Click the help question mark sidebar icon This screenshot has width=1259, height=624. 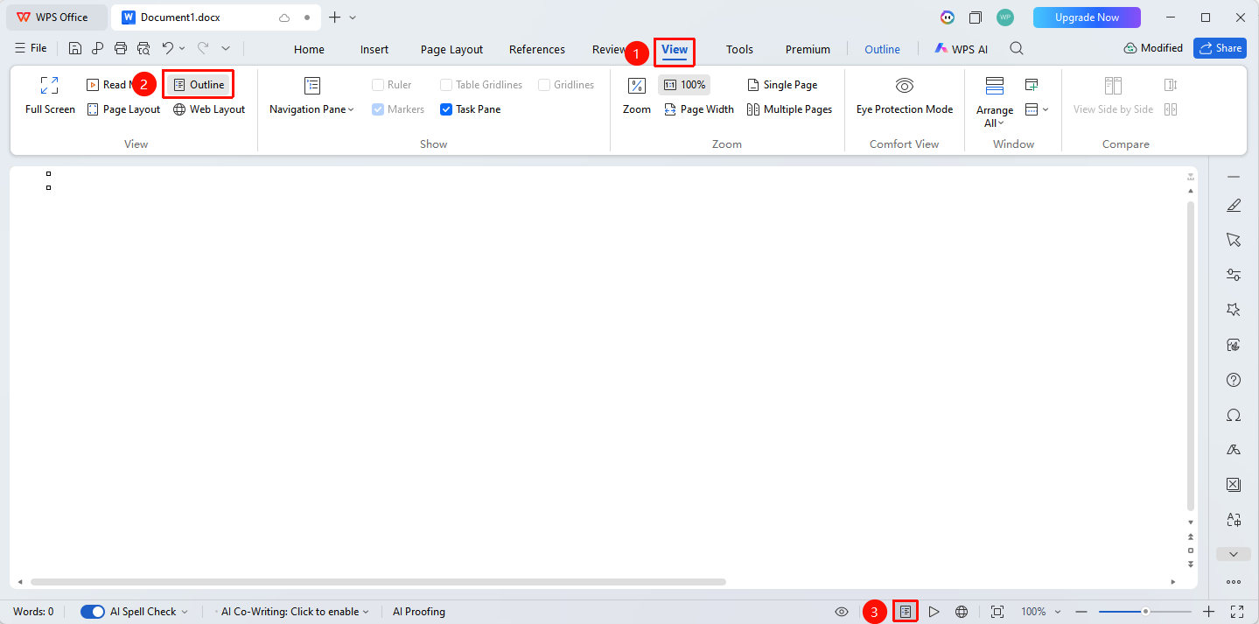coord(1234,380)
